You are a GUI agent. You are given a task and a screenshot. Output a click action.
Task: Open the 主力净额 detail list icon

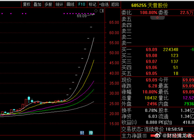pyautogui.click(x=145, y=136)
